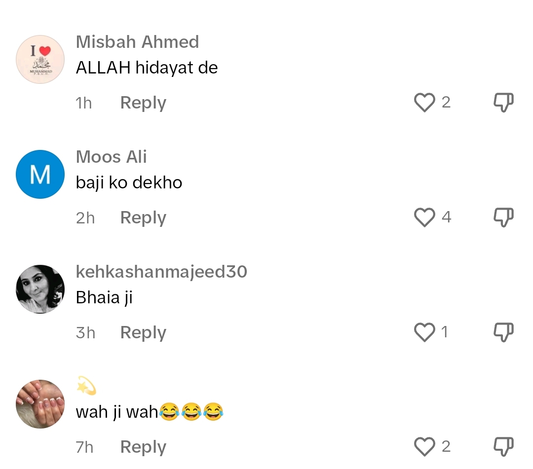Reply to Moos Ali's comment
The width and height of the screenshot is (533, 469).
(143, 217)
